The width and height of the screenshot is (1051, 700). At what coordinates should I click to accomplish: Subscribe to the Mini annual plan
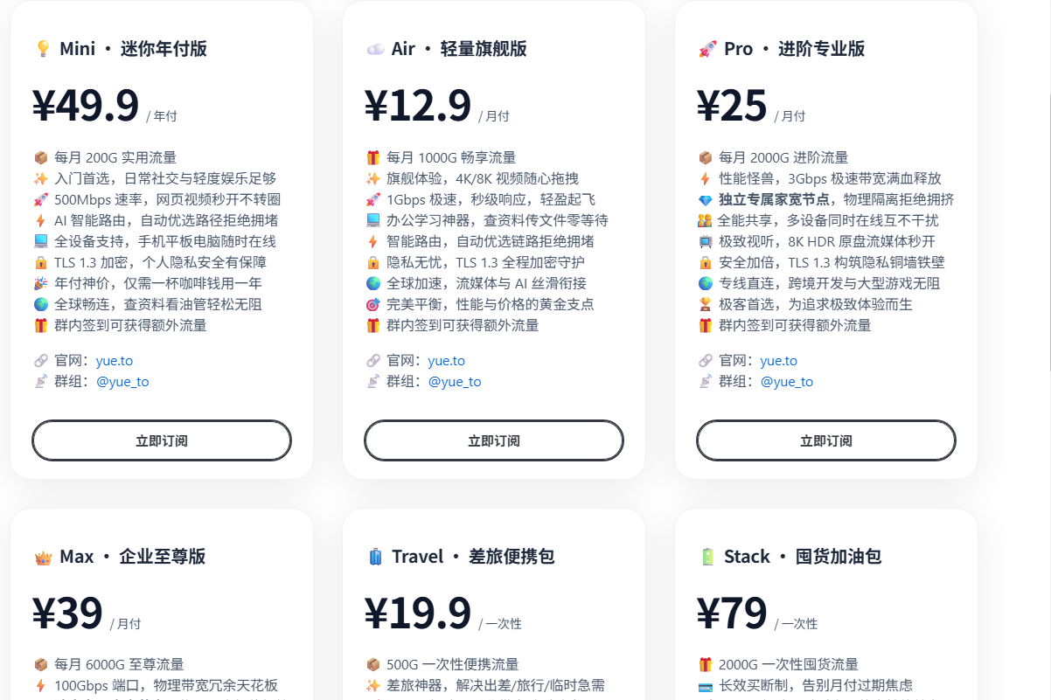[x=162, y=440]
